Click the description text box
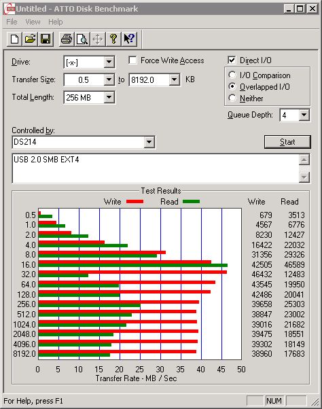Image resolution: width=322 pixels, height=409 pixels. [156, 168]
